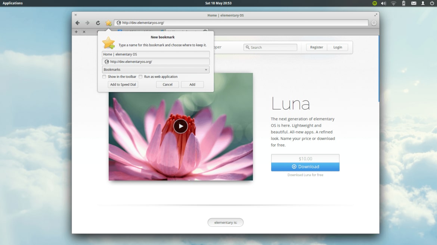Click the $10.00 price field
Viewport: 437px width, 245px height.
[305, 158]
